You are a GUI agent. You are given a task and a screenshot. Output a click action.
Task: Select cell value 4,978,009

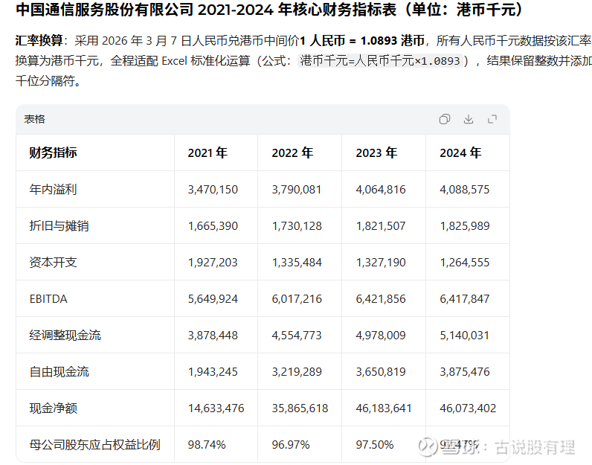pos(381,335)
